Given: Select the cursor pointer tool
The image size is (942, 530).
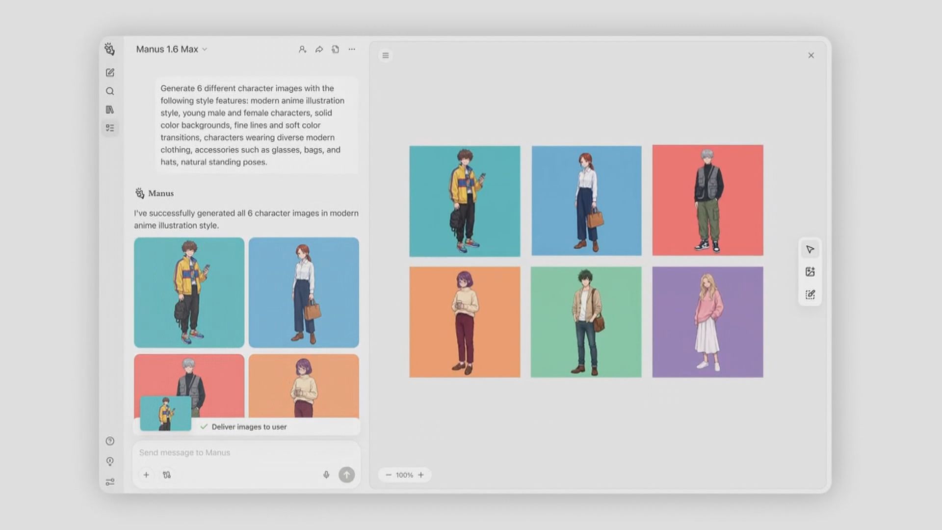Looking at the screenshot, I should [x=810, y=249].
